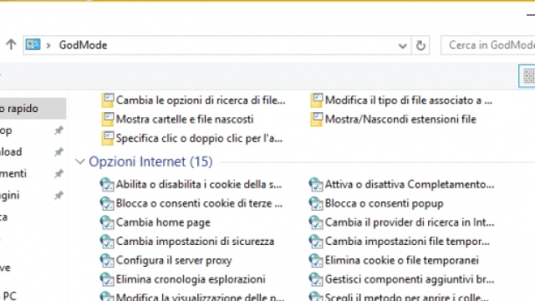Click the icon beside Blocca o consenti popup
Image resolution: width=535 pixels, height=301 pixels.
[x=316, y=203]
